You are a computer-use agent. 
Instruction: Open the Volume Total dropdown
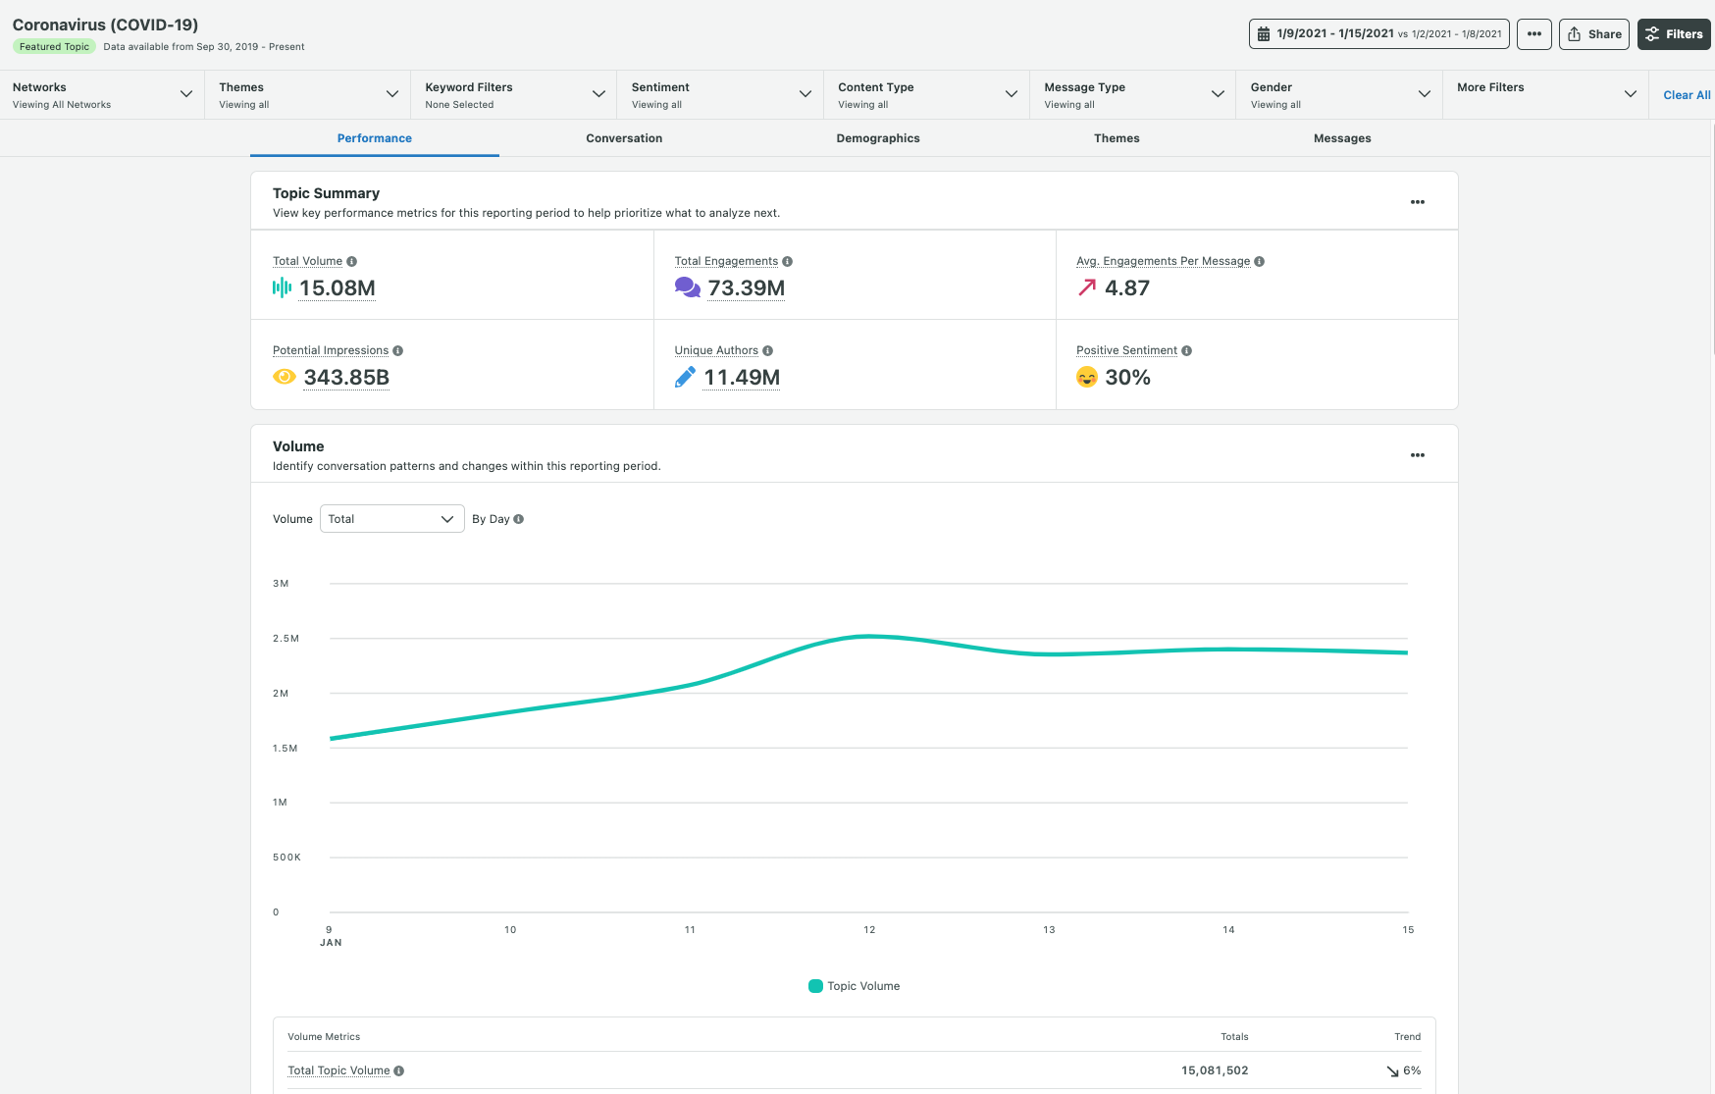click(391, 518)
